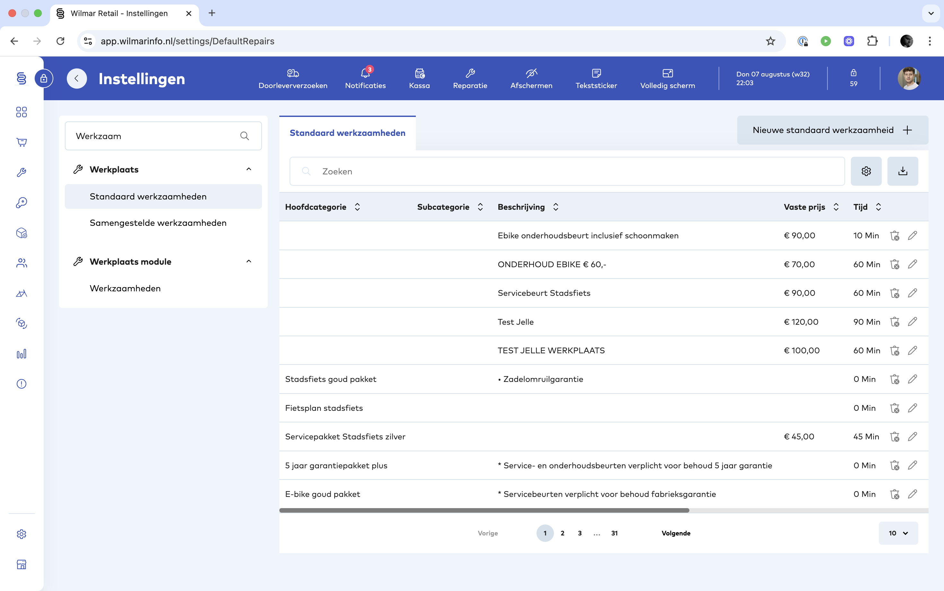The height and width of the screenshot is (591, 944).
Task: Switch to Volledig scherm
Action: 667,79
